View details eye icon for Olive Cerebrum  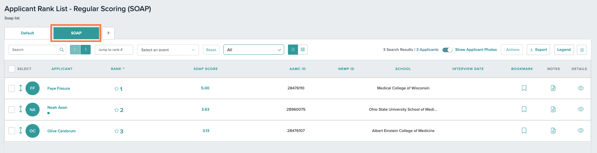click(581, 130)
